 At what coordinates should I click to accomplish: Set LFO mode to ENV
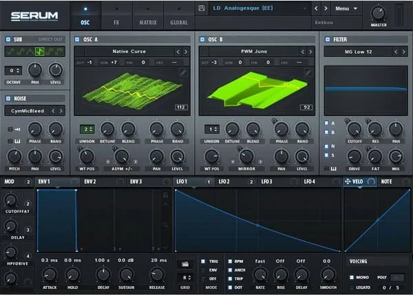(203, 270)
